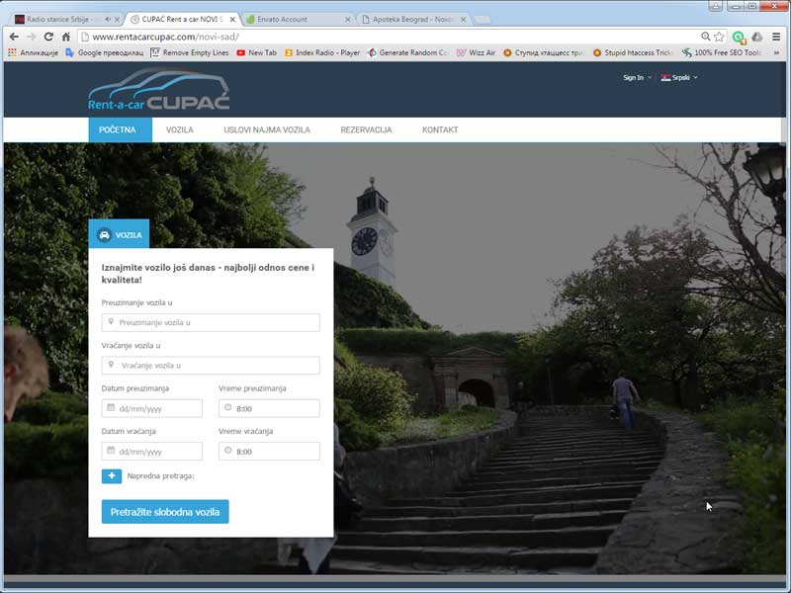The image size is (791, 593).
Task: Go to browser home page icon
Action: click(x=66, y=37)
